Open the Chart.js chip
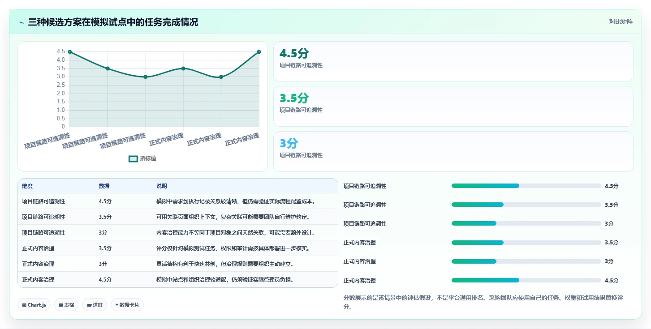The width and height of the screenshot is (651, 329). [34, 305]
